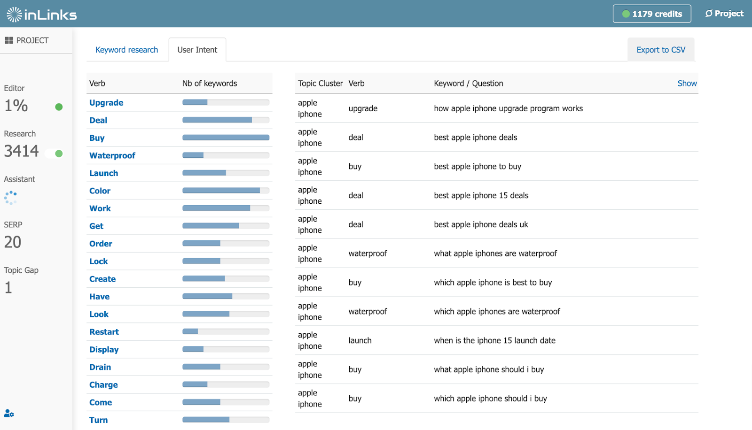The image size is (752, 430).
Task: Click the Restart keyword count bar
Action: coord(226,331)
